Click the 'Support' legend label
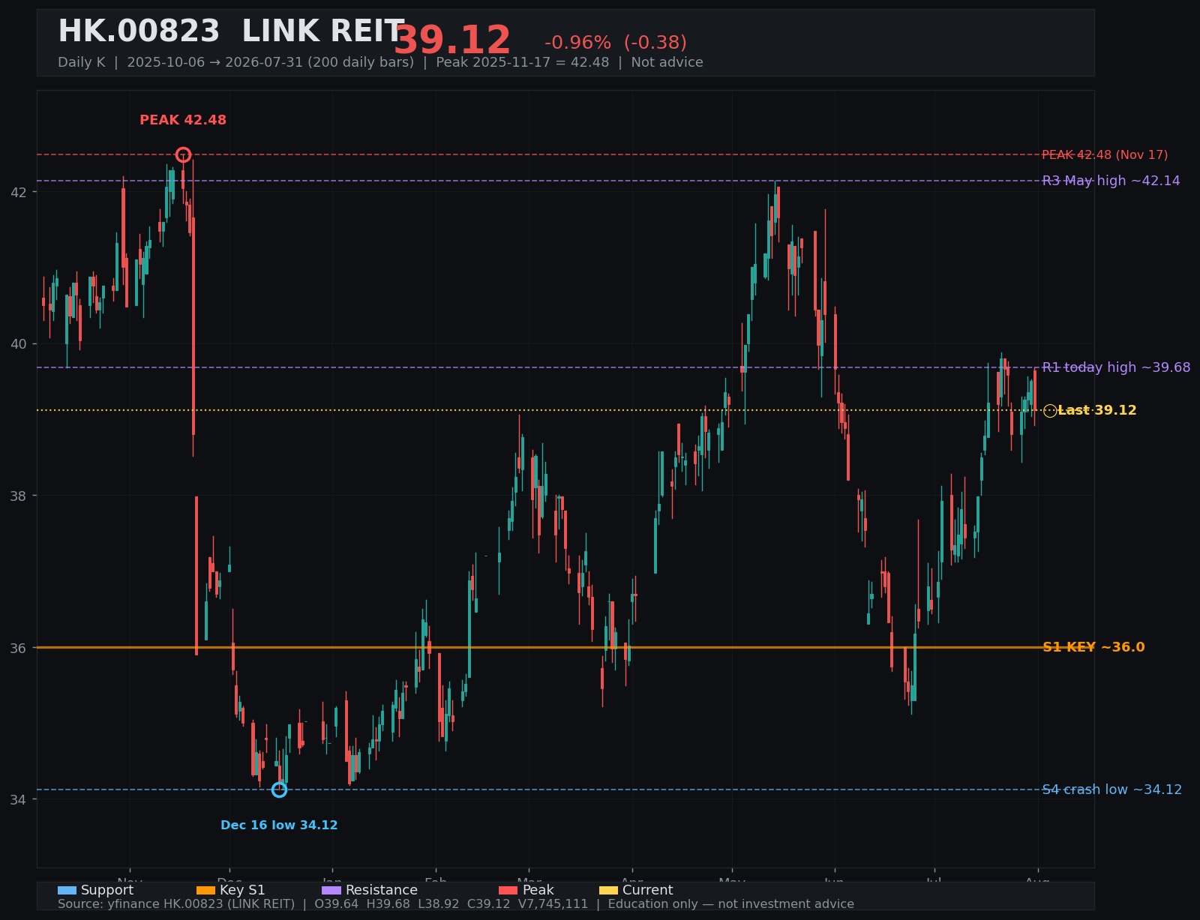The width and height of the screenshot is (1200, 920). pyautogui.click(x=107, y=891)
